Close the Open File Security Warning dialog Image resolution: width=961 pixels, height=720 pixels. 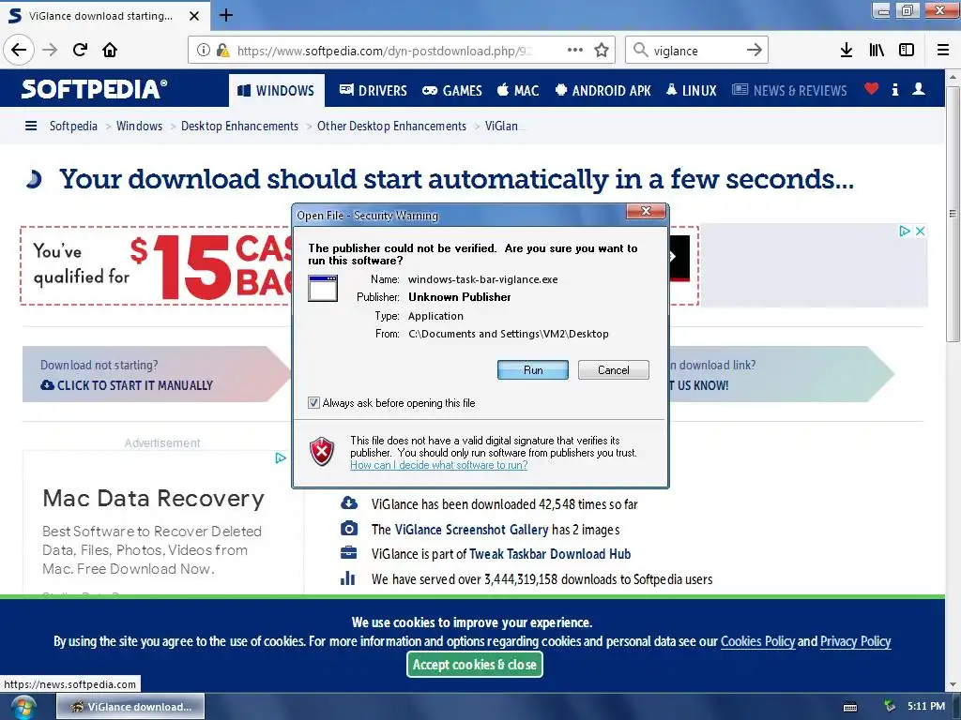646,211
